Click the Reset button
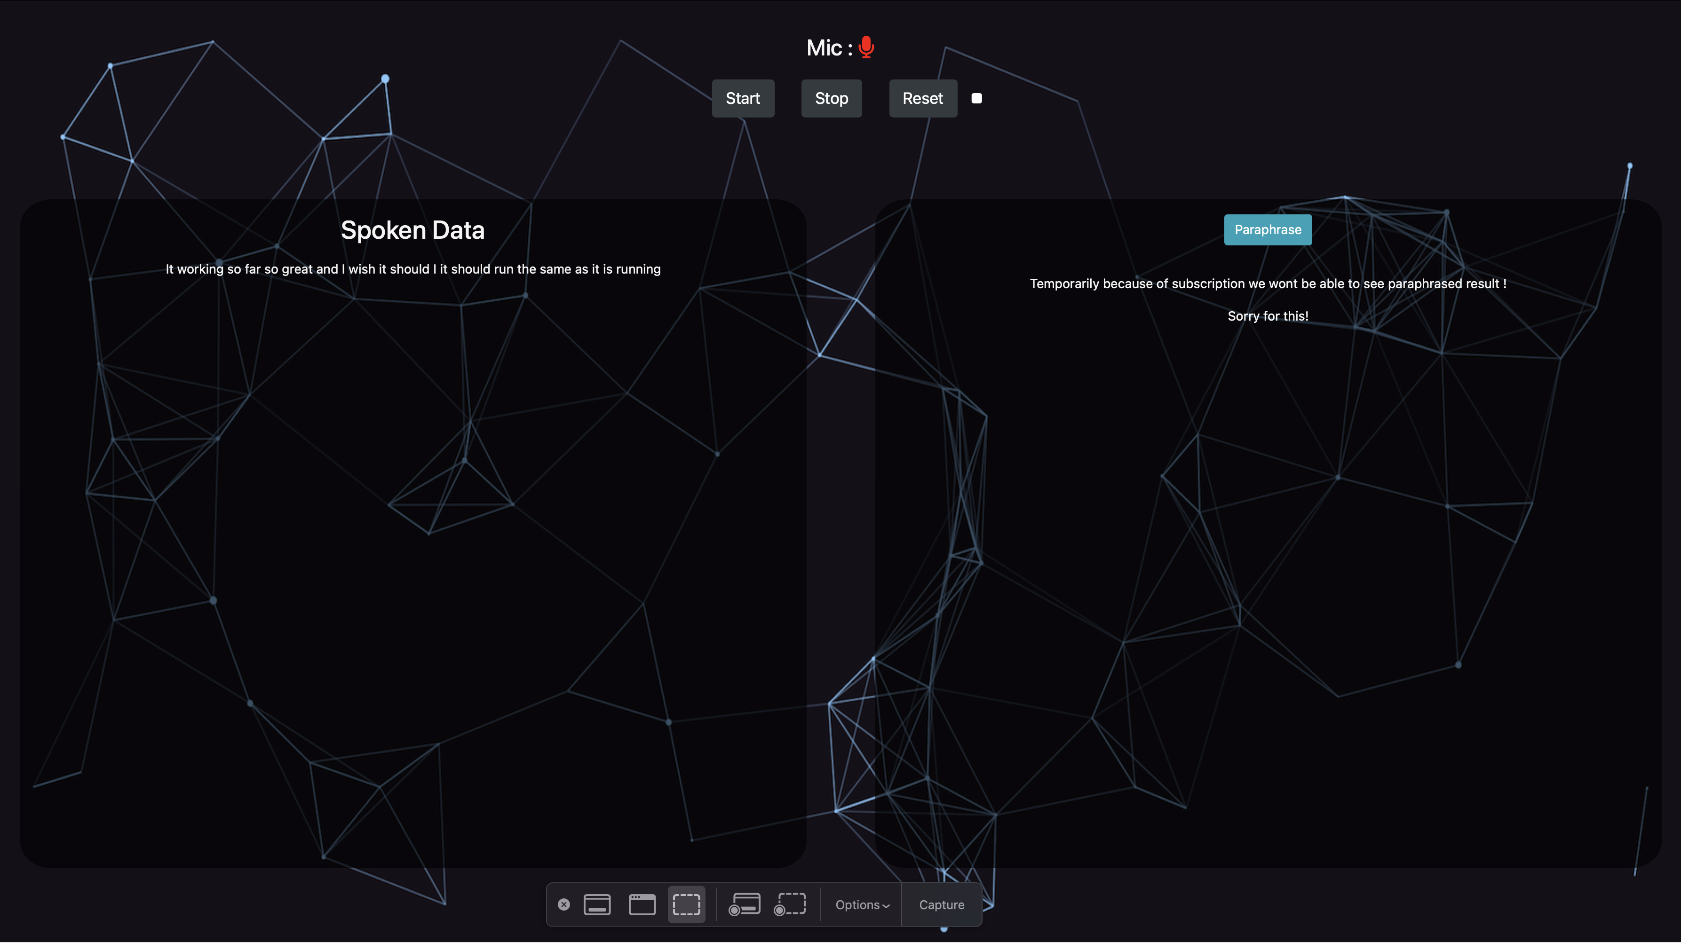The height and width of the screenshot is (943, 1681). click(x=922, y=98)
